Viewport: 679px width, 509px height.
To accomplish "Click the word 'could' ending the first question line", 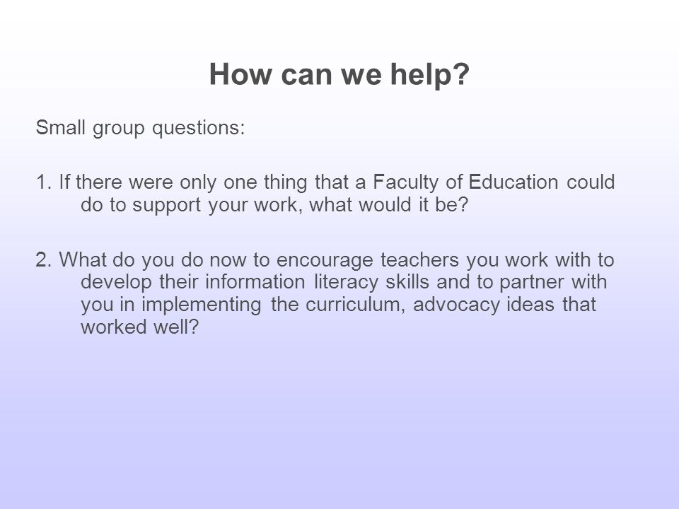I will pos(591,182).
